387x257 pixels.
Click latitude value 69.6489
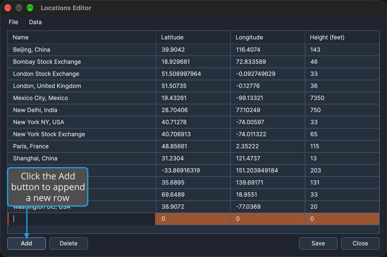pyautogui.click(x=173, y=195)
